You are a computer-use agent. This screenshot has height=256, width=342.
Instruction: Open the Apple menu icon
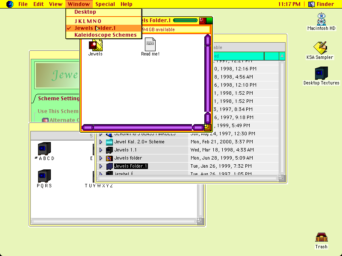[x=9, y=4]
